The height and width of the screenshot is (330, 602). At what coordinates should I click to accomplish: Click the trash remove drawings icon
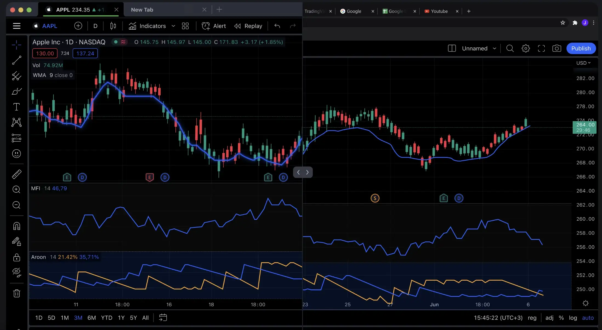16,293
